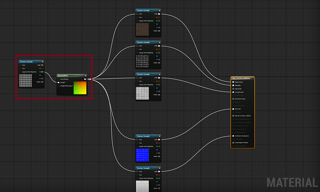320x192 pixels.
Task: Click the BumpOffset node's output pin
Action: [x=85, y=79]
